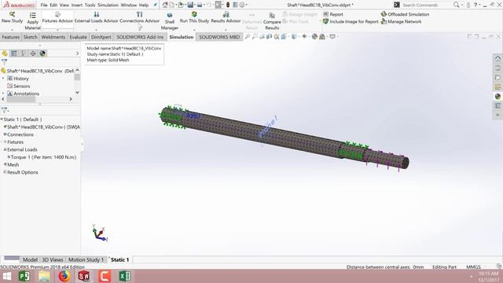This screenshot has height=283, width=503.
Task: Select DimXpertManager tab icon
Action: [x=33, y=53]
